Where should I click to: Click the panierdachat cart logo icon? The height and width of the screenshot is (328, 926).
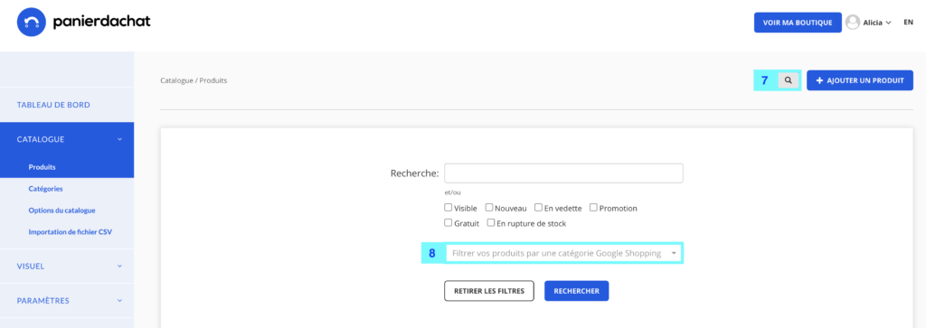32,23
